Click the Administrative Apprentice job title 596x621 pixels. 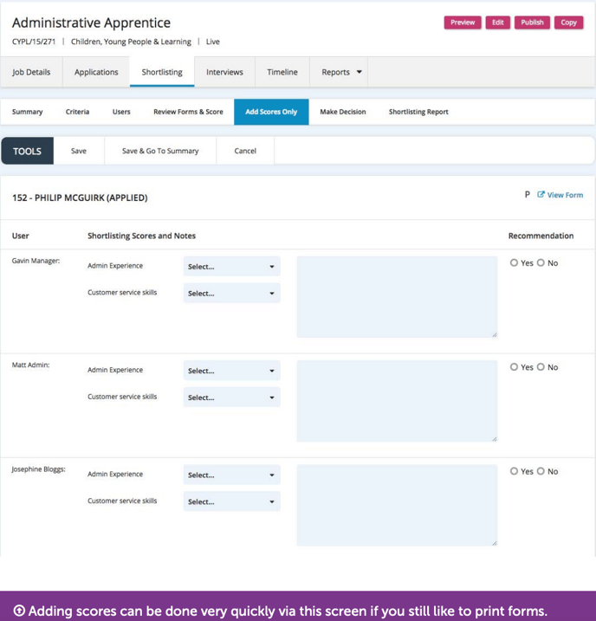coord(92,23)
